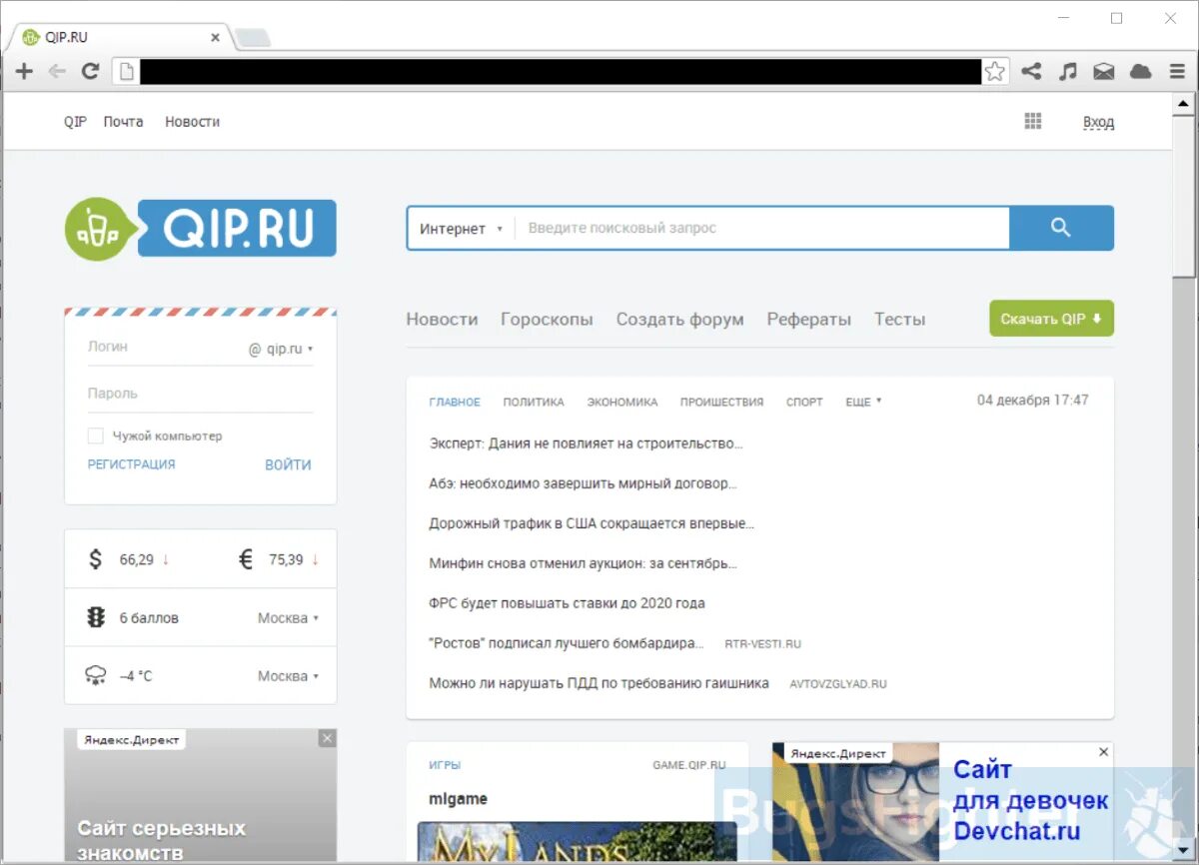The height and width of the screenshot is (865, 1199).
Task: Open Рефераты section
Action: click(809, 320)
